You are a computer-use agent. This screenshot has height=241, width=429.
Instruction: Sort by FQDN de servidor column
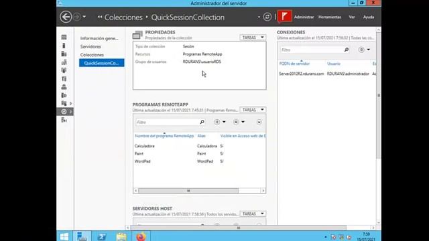pos(294,64)
